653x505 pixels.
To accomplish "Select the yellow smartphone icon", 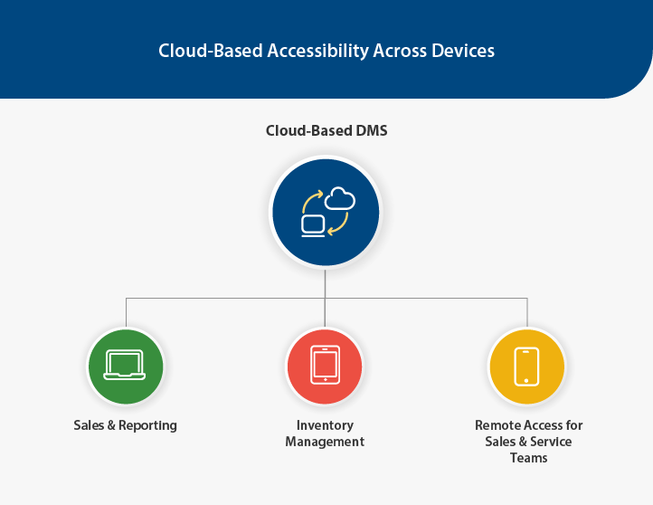I will point(526,367).
